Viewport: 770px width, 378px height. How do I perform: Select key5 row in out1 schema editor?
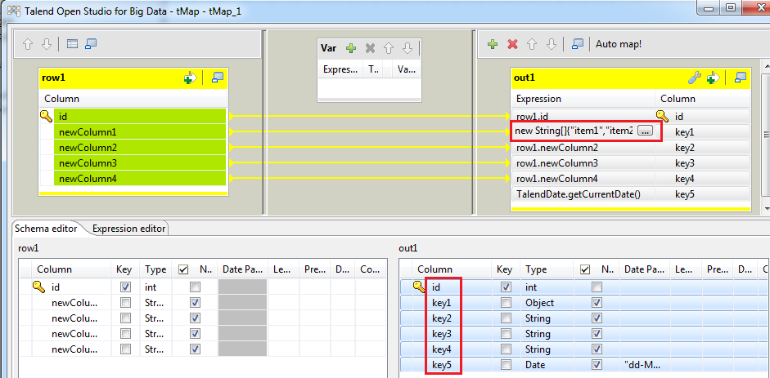[x=583, y=365]
